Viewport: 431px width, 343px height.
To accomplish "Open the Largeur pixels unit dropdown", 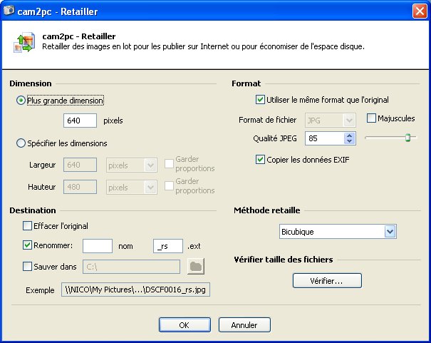I will tap(150, 165).
